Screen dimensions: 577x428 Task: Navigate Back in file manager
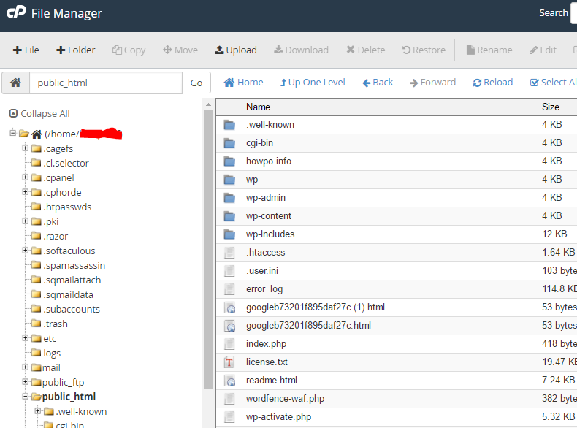coord(378,83)
